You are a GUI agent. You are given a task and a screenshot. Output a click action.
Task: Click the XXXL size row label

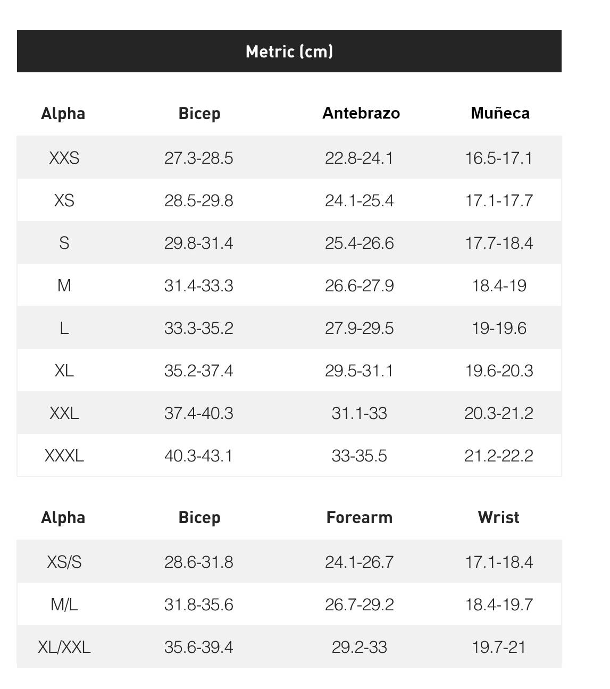coord(64,456)
